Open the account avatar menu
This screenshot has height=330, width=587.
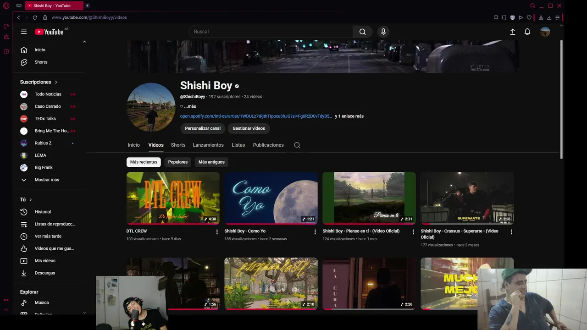[x=545, y=32]
